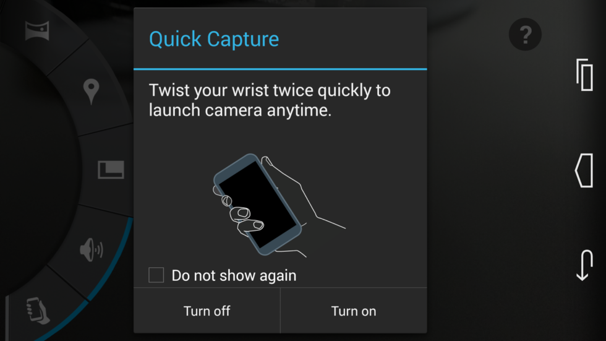Turn off Quick Capture
Viewport: 606px width, 341px height.
[207, 311]
